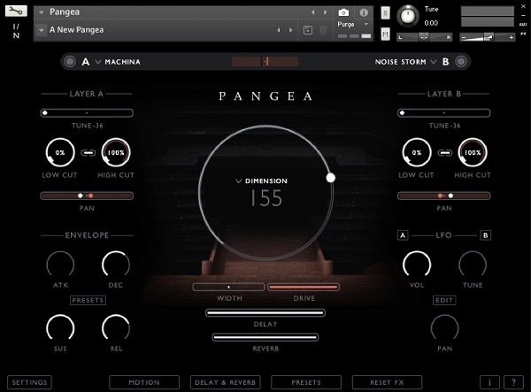
Task: Toggle Layer B power button
Action: (x=461, y=62)
